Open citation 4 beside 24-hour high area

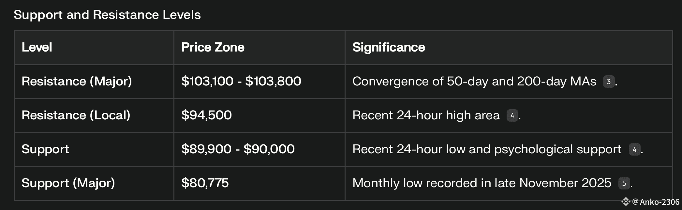tap(512, 115)
